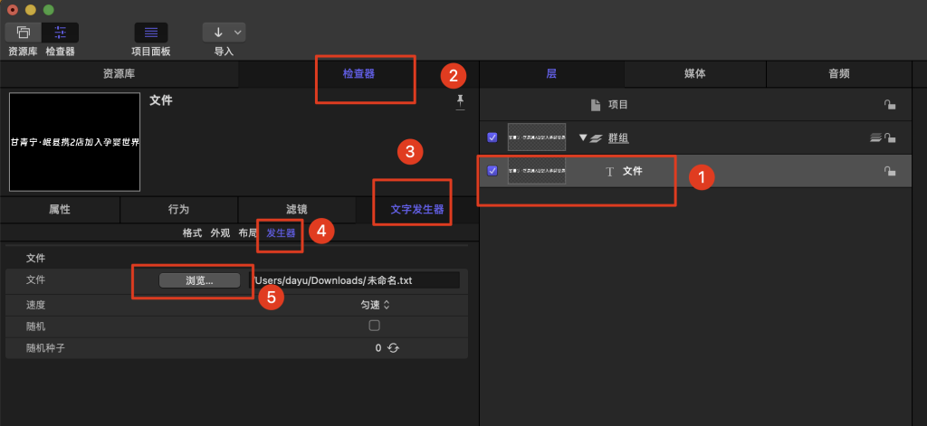Click the 检查器 inspector toolbar icon

pos(61,33)
